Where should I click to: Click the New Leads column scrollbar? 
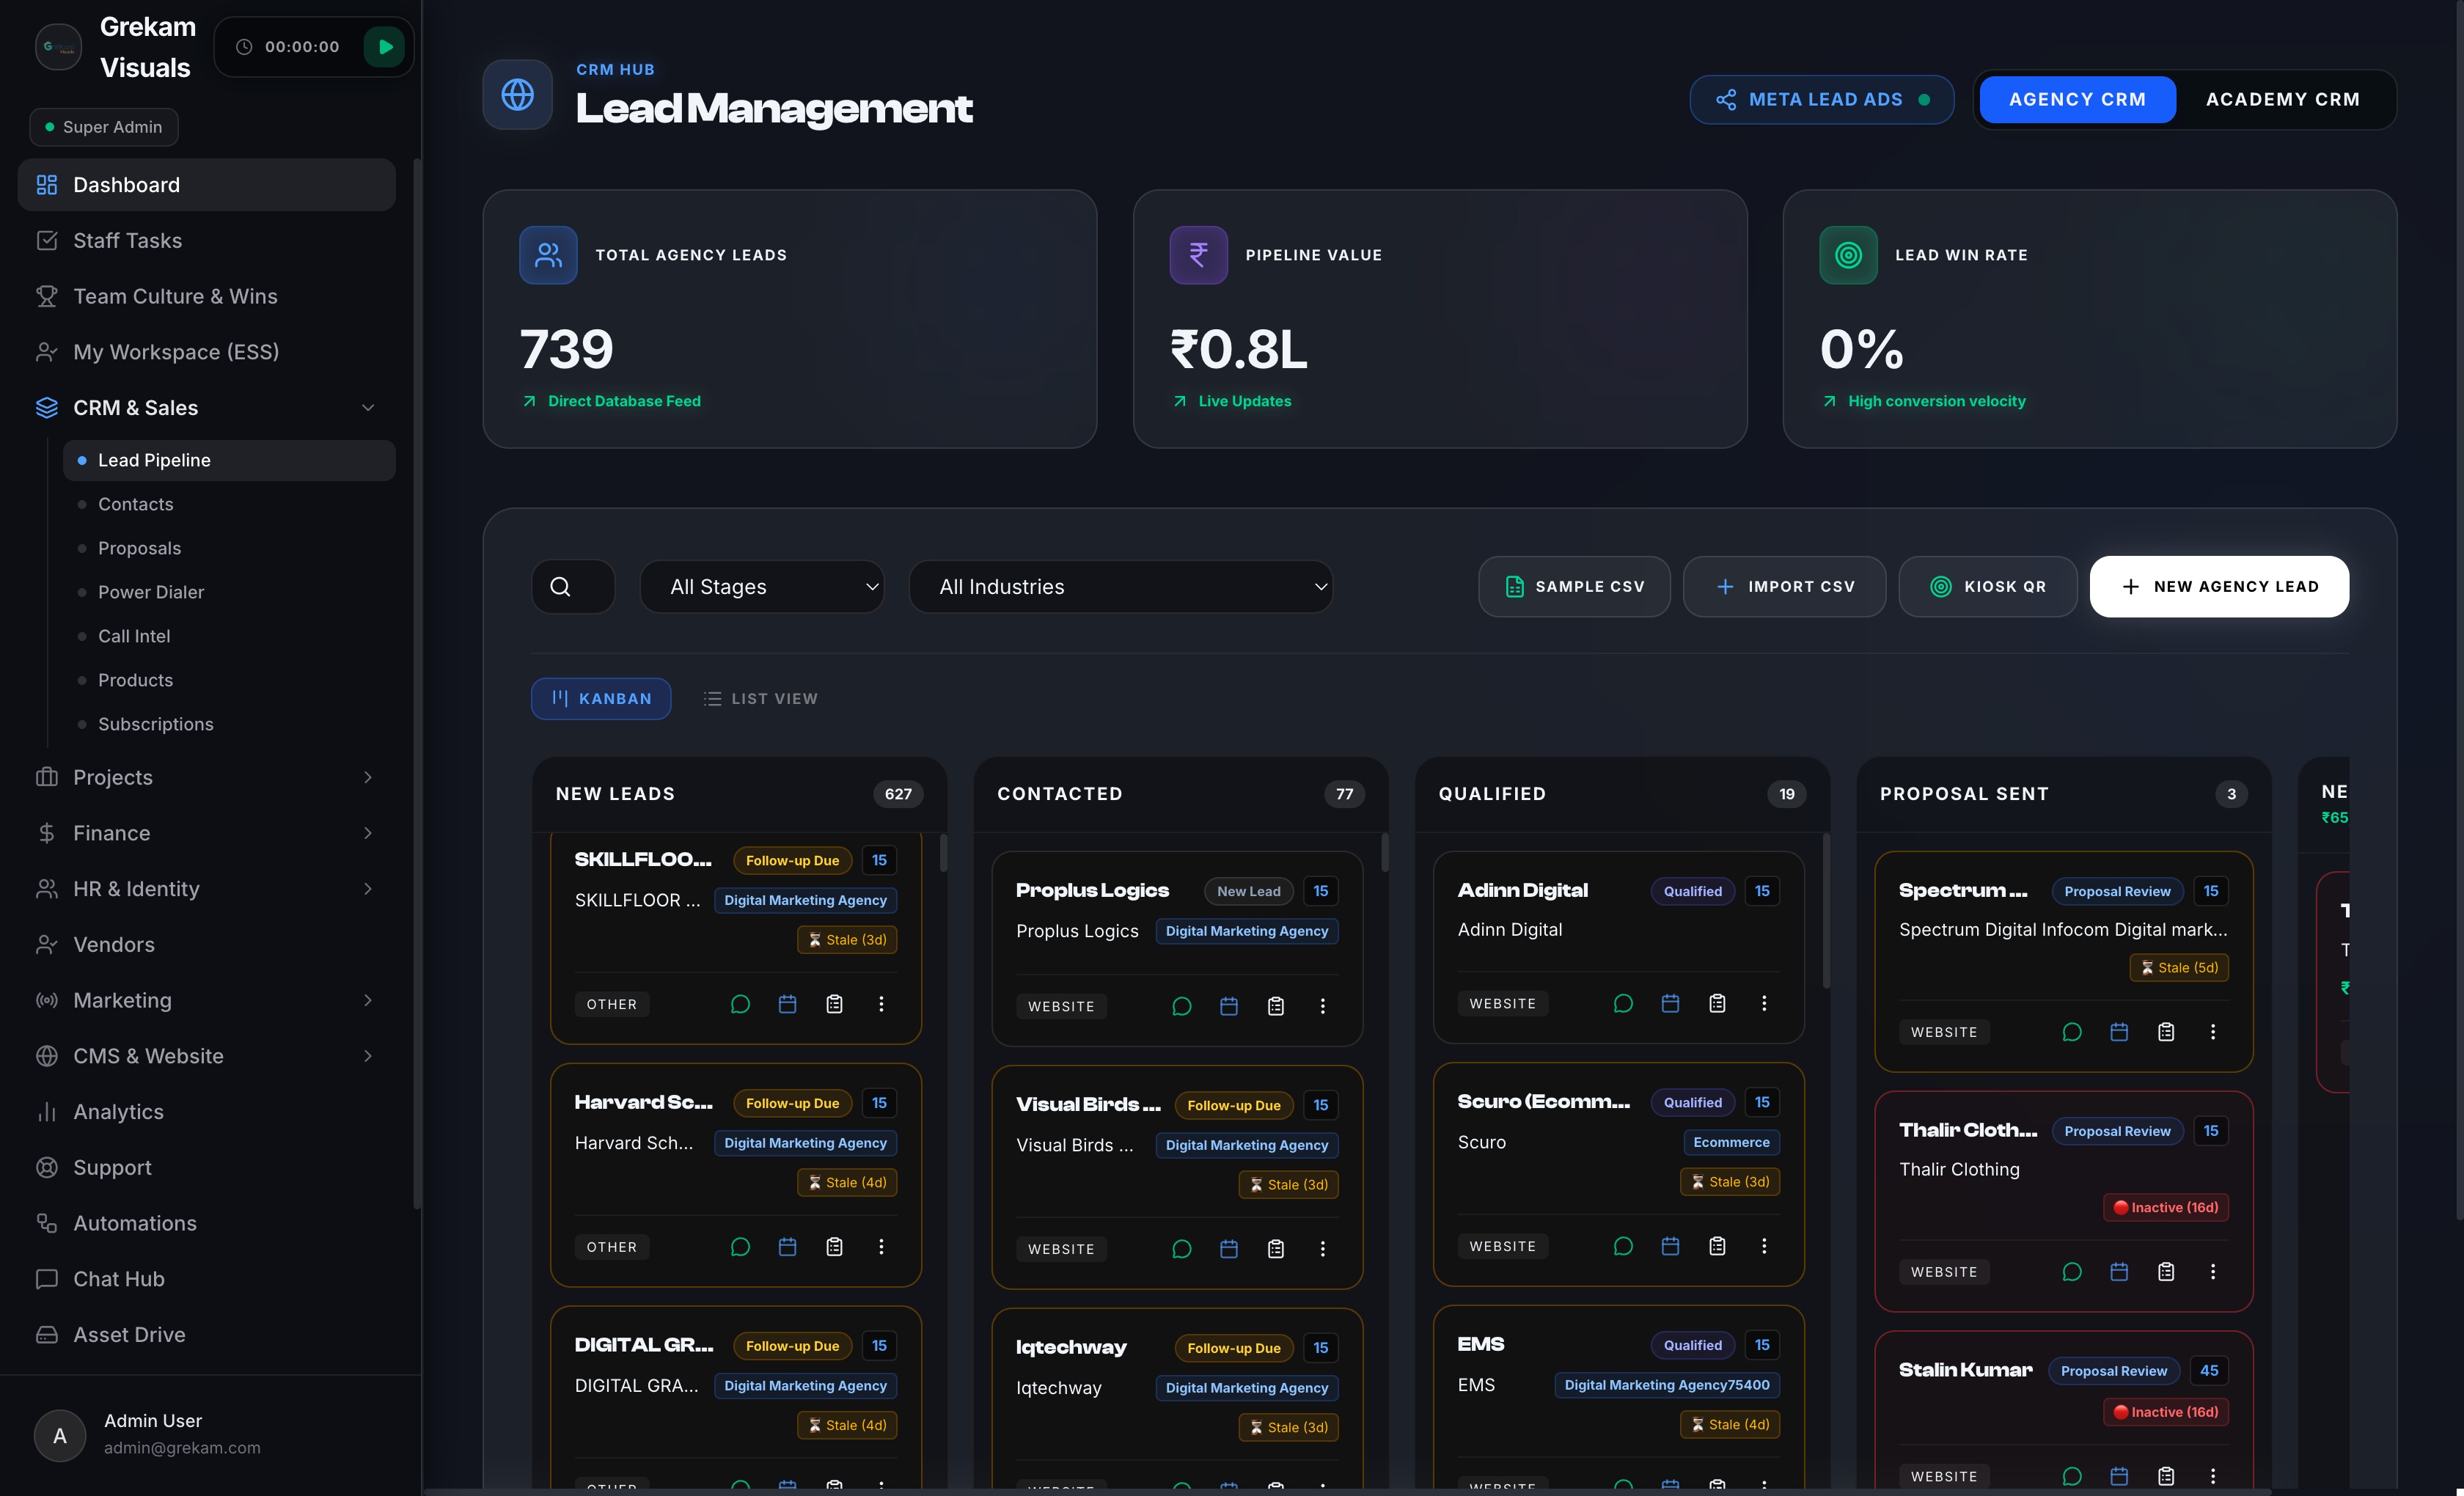click(x=943, y=853)
